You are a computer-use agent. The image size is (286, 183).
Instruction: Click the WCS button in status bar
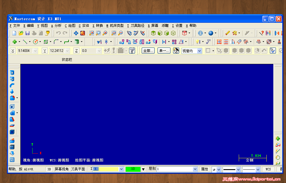click(x=268, y=169)
